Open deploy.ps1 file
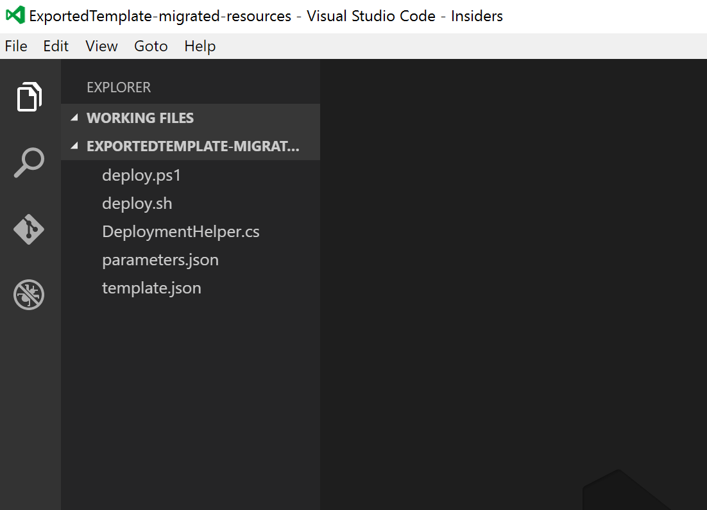This screenshot has height=510, width=707. pyautogui.click(x=191, y=175)
